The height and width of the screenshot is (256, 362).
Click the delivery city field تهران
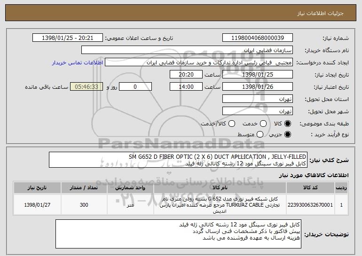(258, 111)
